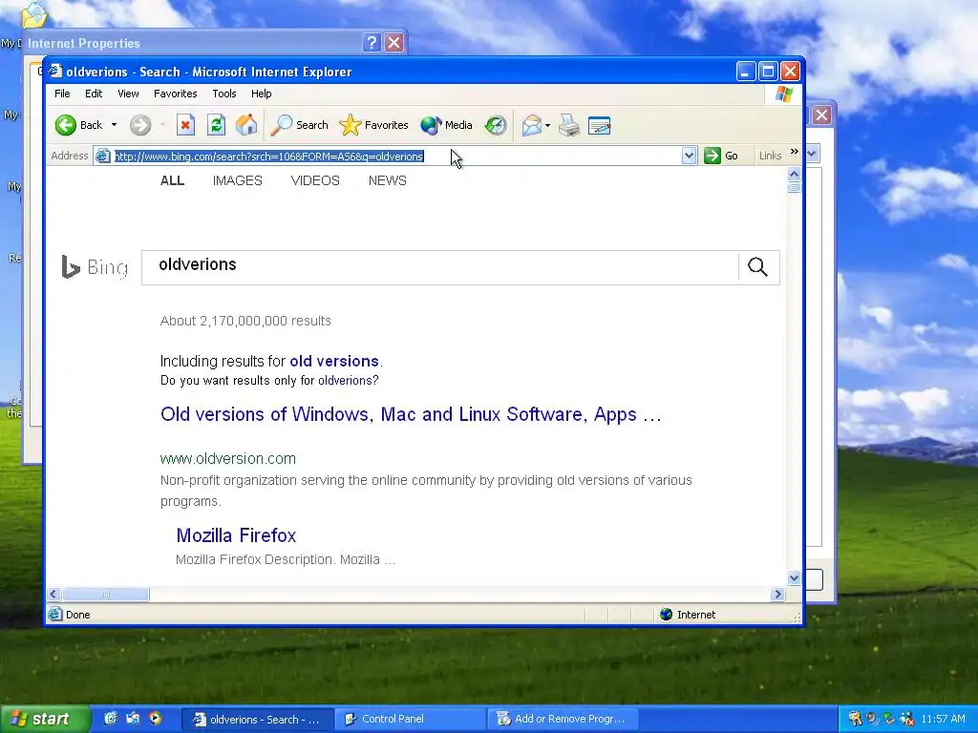Open the Favorites menu

[176, 94]
